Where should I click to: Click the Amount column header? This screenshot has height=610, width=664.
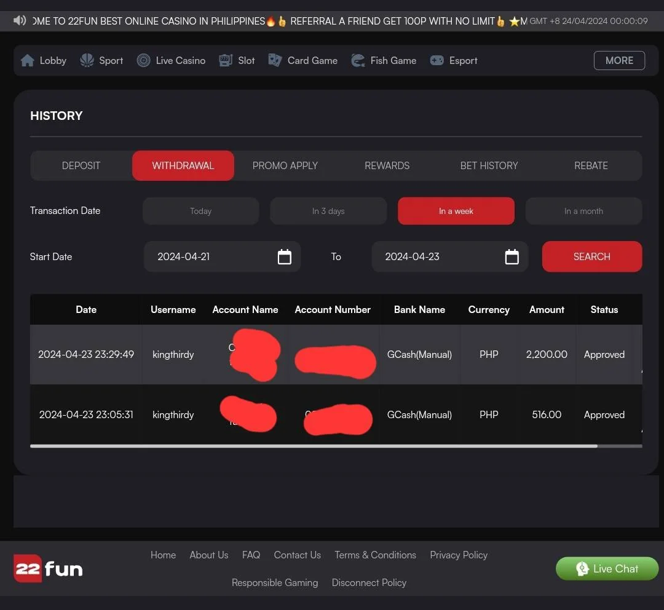tap(547, 310)
